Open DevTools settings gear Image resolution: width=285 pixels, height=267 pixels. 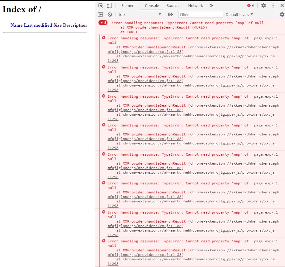click(x=263, y=5)
